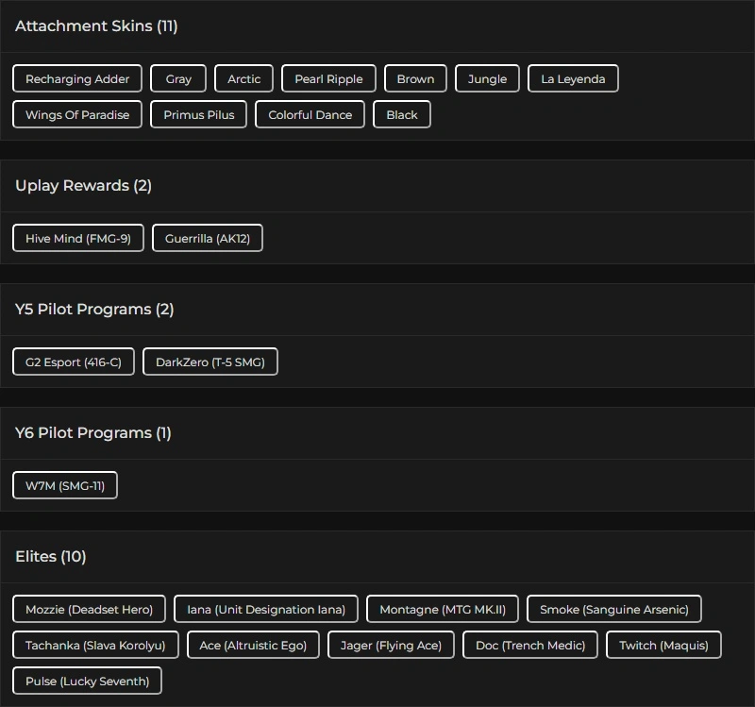Click G2 Esport (416-C) tag
The width and height of the screenshot is (755, 707).
point(74,362)
